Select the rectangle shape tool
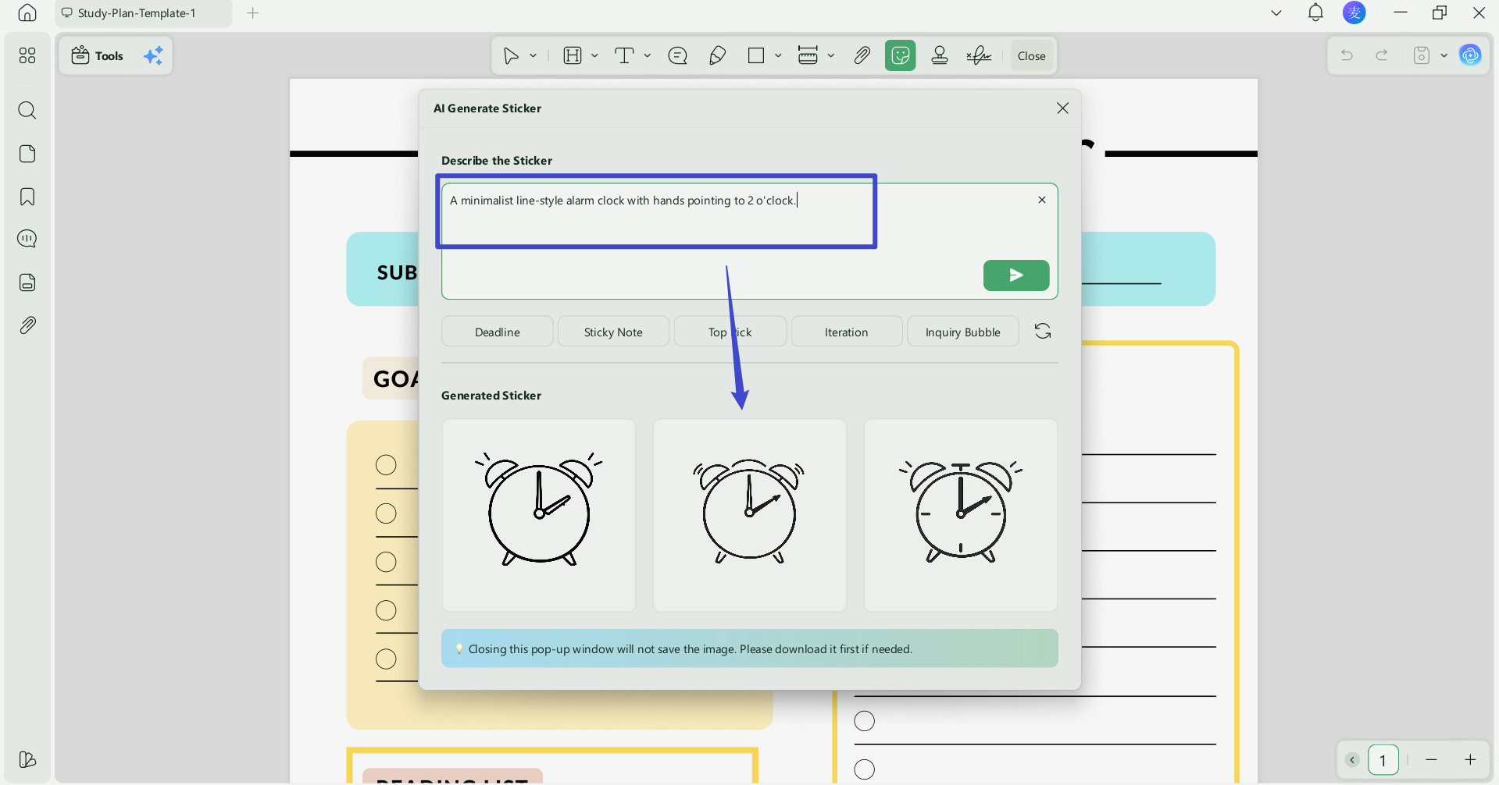The width and height of the screenshot is (1499, 785). coord(756,55)
